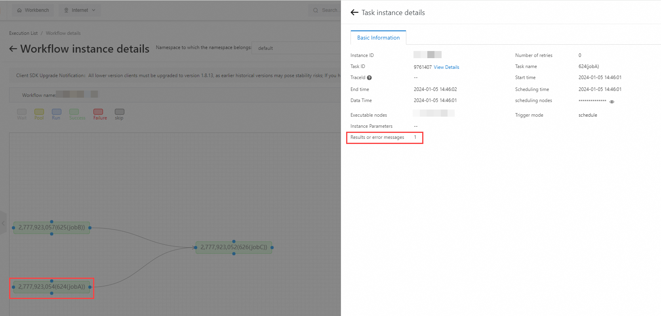Screen dimensions: 661x316
Task: Click the Internet location pin icon
Action: 66,10
